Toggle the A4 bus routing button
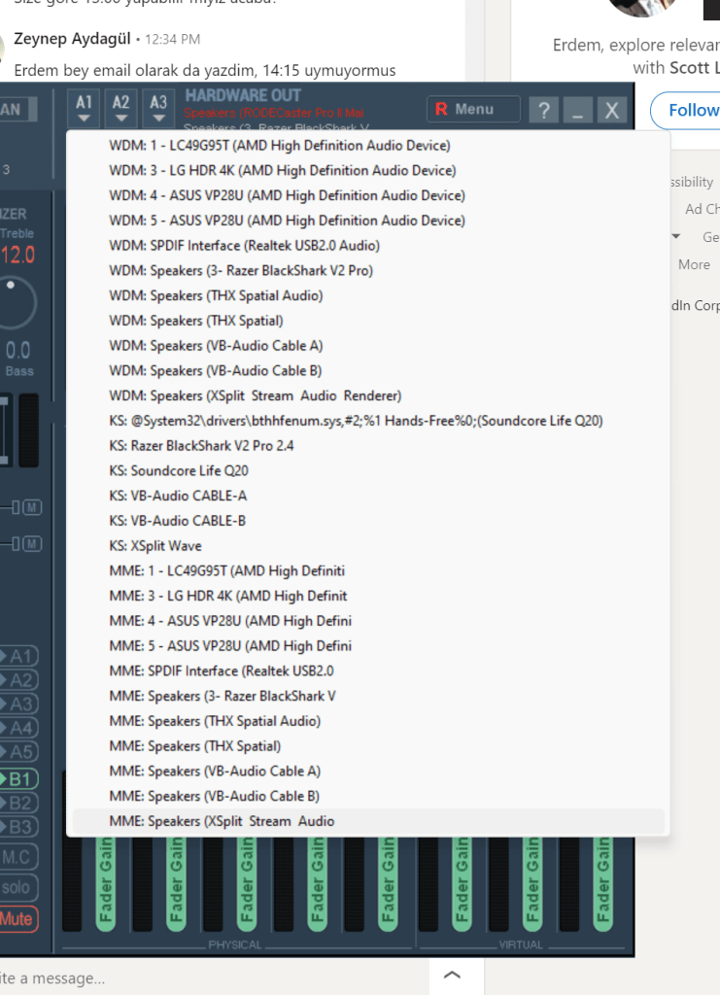The width and height of the screenshot is (720, 995). (19, 729)
